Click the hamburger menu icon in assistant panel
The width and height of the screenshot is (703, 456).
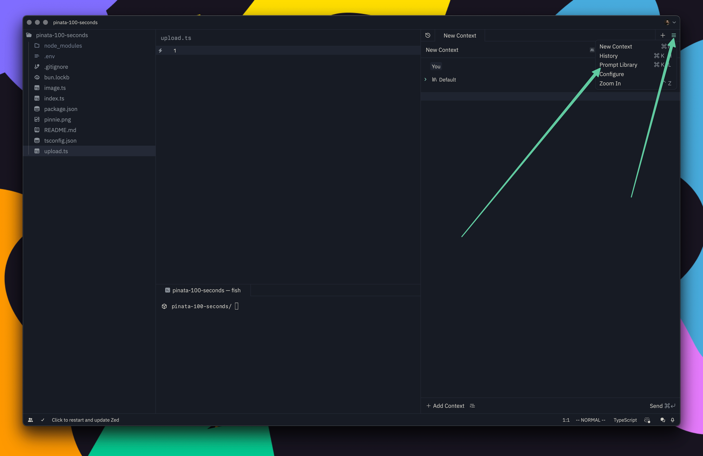pos(673,35)
